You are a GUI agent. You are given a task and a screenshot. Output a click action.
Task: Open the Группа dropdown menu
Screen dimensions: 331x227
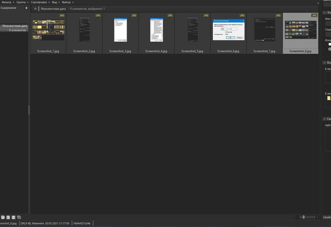pos(23,2)
